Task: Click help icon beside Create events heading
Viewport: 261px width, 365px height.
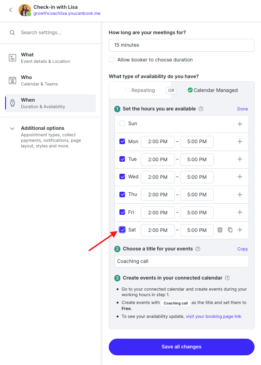Action: 227,278
